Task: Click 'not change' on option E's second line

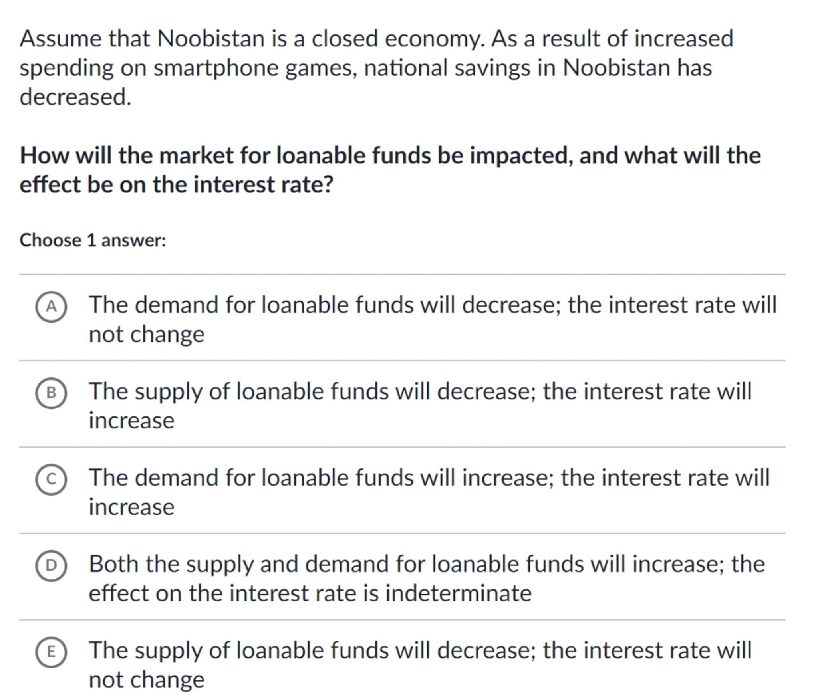Action: 147,679
